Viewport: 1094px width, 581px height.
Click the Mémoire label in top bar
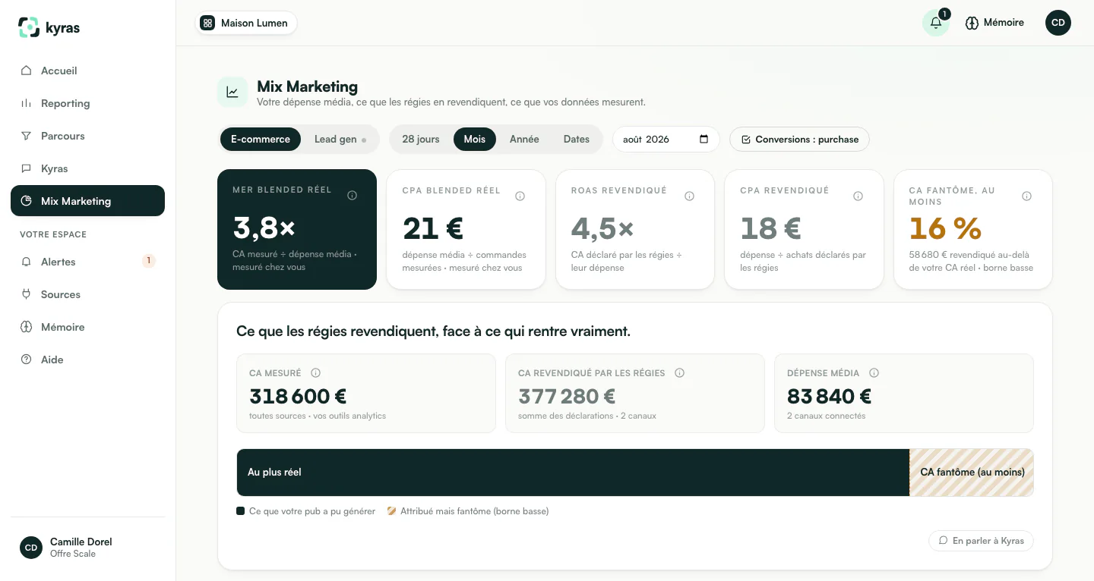[x=1004, y=23]
